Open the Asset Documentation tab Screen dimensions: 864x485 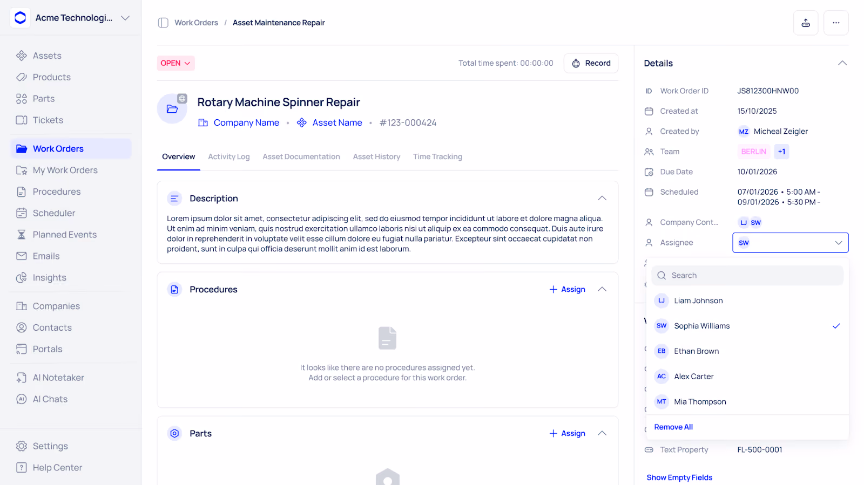click(301, 156)
